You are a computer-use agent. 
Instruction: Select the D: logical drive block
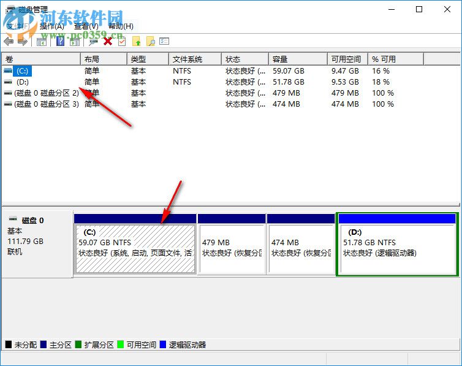(x=398, y=244)
